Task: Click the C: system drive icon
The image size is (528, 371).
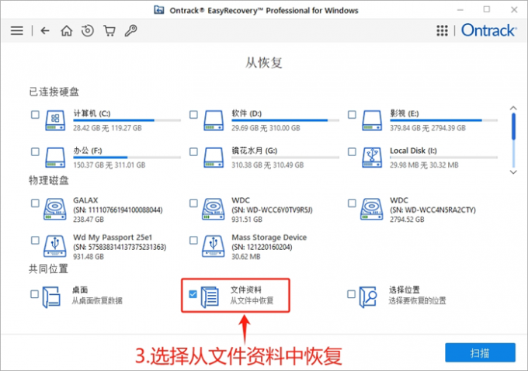Action: (55, 120)
